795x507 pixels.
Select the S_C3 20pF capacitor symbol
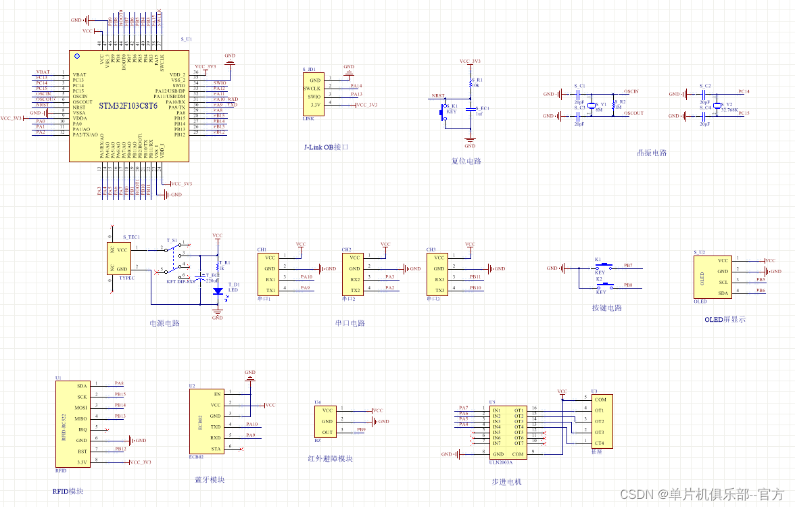[579, 116]
